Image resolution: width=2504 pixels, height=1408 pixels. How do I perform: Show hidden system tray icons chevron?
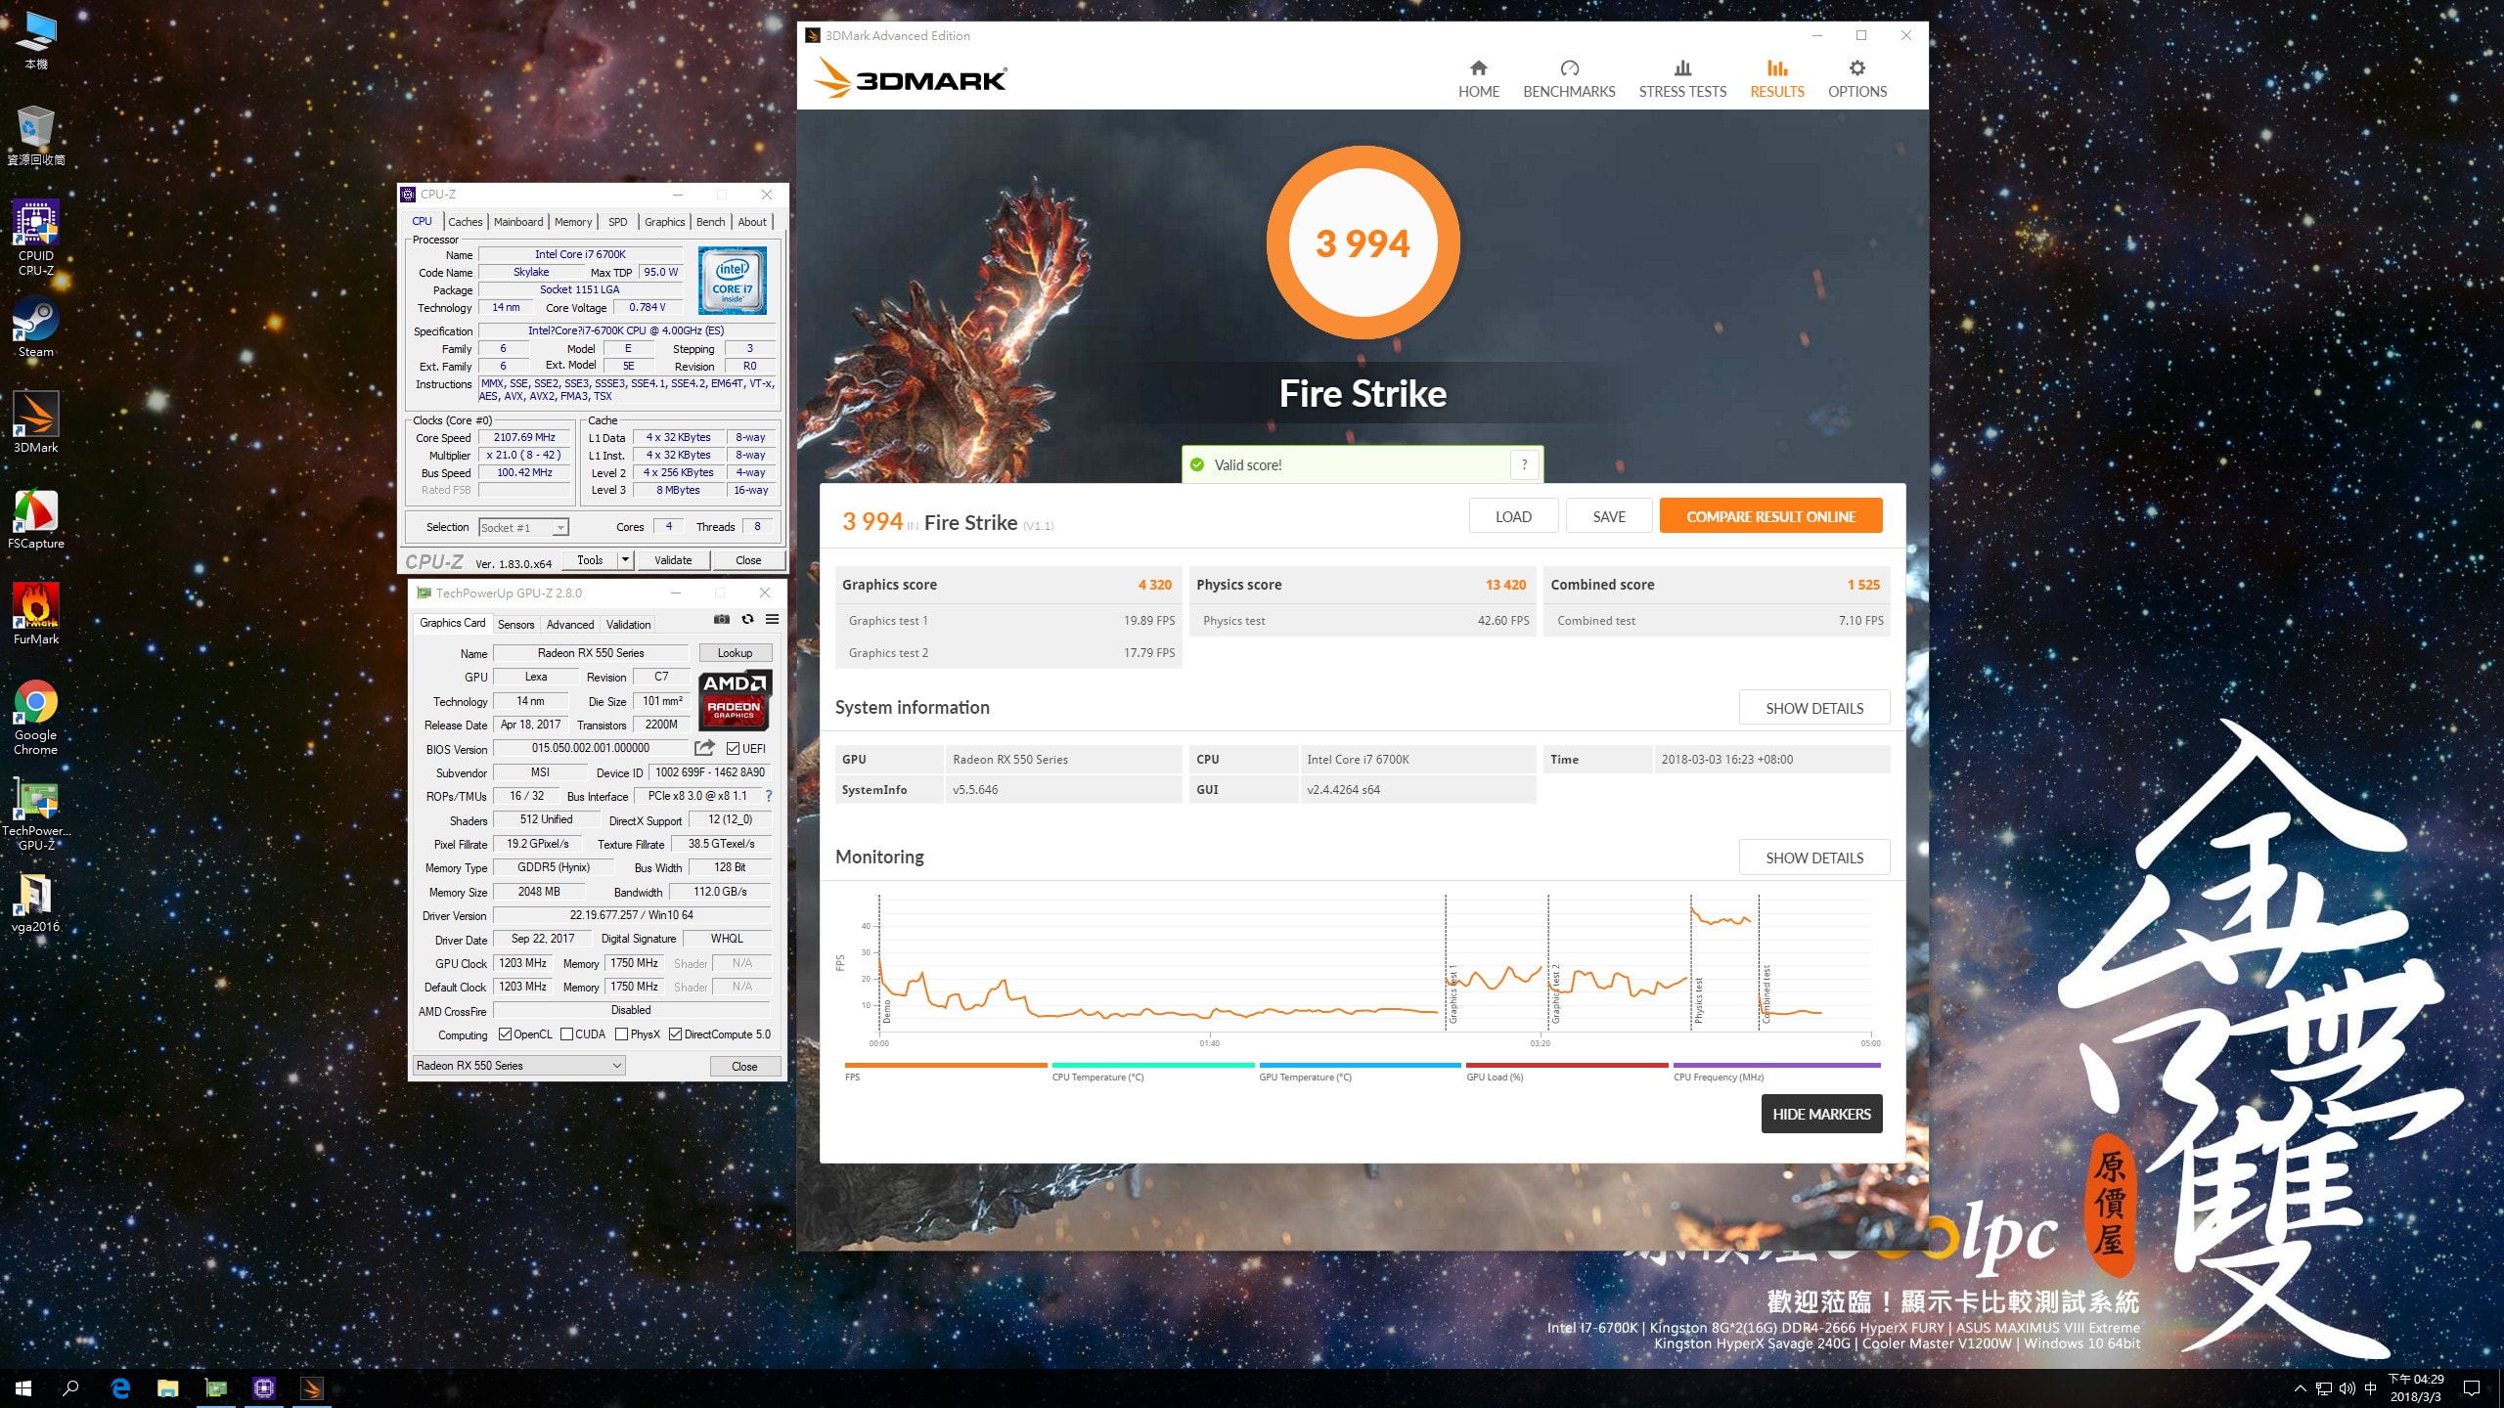click(x=2300, y=1387)
